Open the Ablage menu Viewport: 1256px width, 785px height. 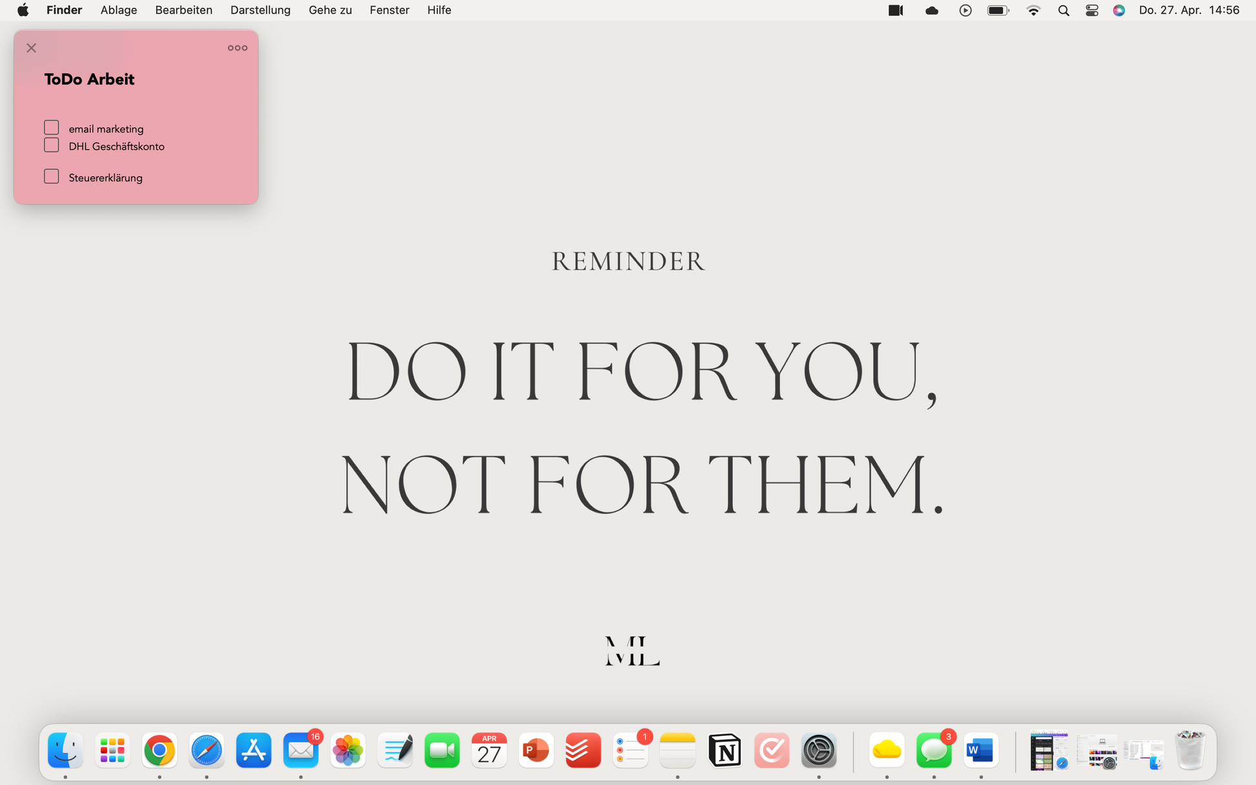pos(119,10)
